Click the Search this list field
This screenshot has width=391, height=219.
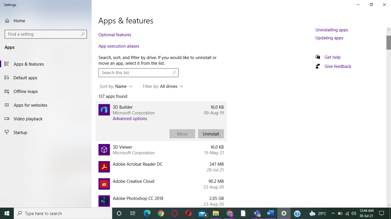coord(135,73)
